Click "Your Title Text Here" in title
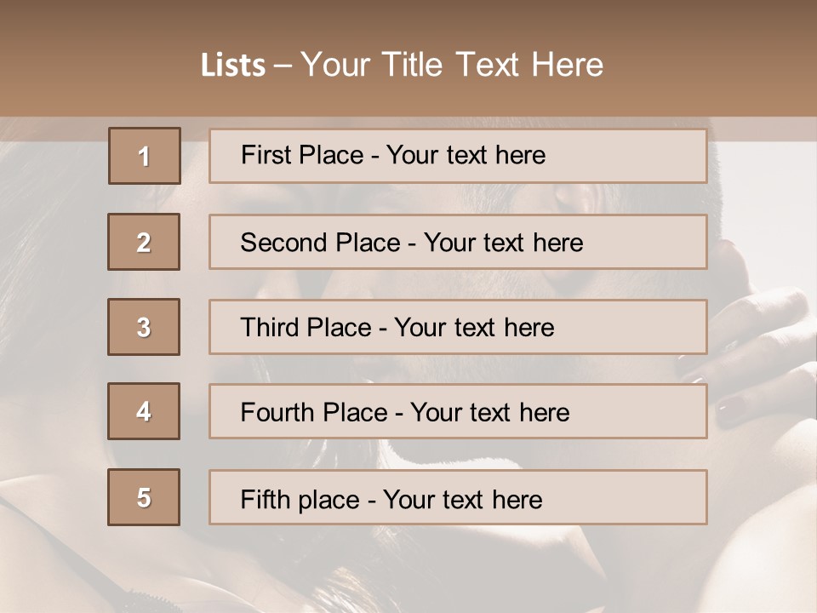 (452, 65)
